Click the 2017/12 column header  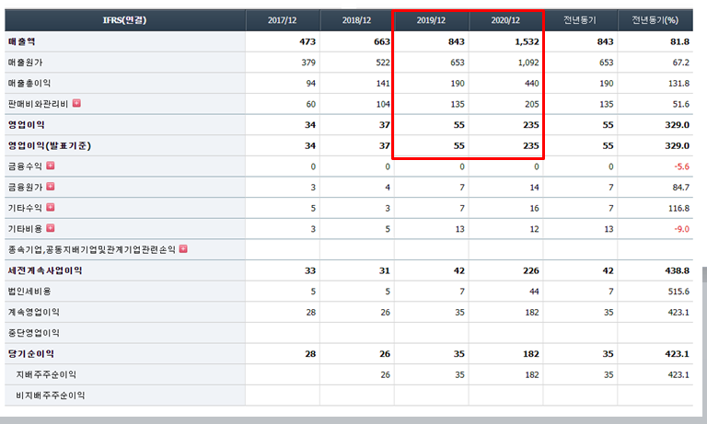click(x=283, y=20)
